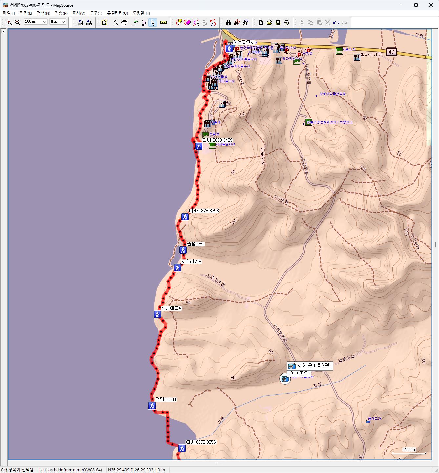Select the zoom tool in toolbar
This screenshot has width=439, height=473.
(115, 22)
